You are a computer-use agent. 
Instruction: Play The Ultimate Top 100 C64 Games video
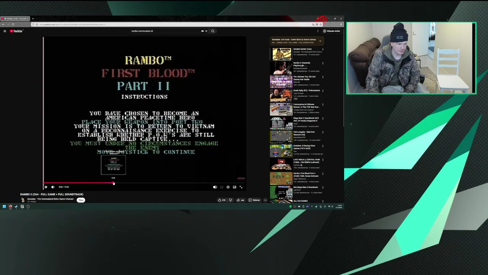point(281,81)
